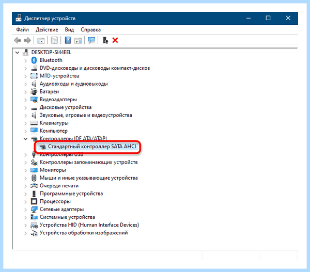Image resolution: width=310 pixels, height=272 pixels.
Task: Select the Программные устройства label
Action: click(71, 194)
